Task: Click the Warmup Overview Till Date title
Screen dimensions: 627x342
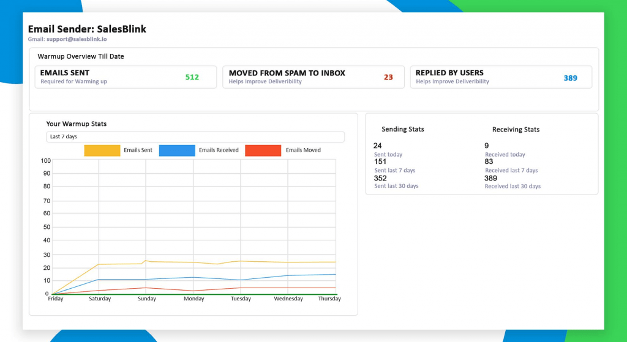Action: click(x=81, y=56)
